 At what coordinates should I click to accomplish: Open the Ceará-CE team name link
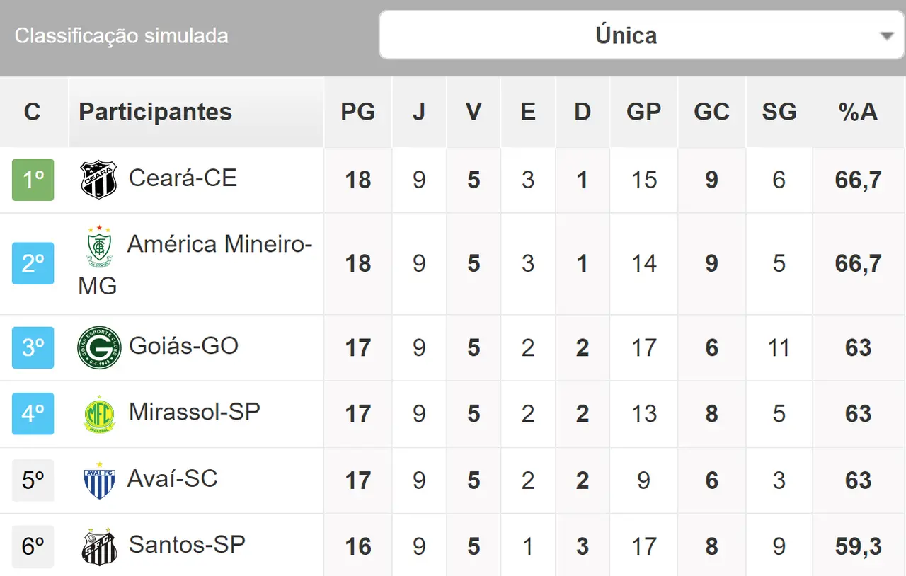tap(183, 178)
